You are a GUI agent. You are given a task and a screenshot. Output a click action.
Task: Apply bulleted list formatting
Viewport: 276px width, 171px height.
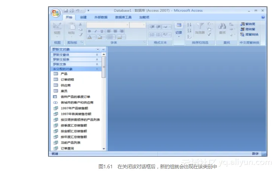coord(158,35)
